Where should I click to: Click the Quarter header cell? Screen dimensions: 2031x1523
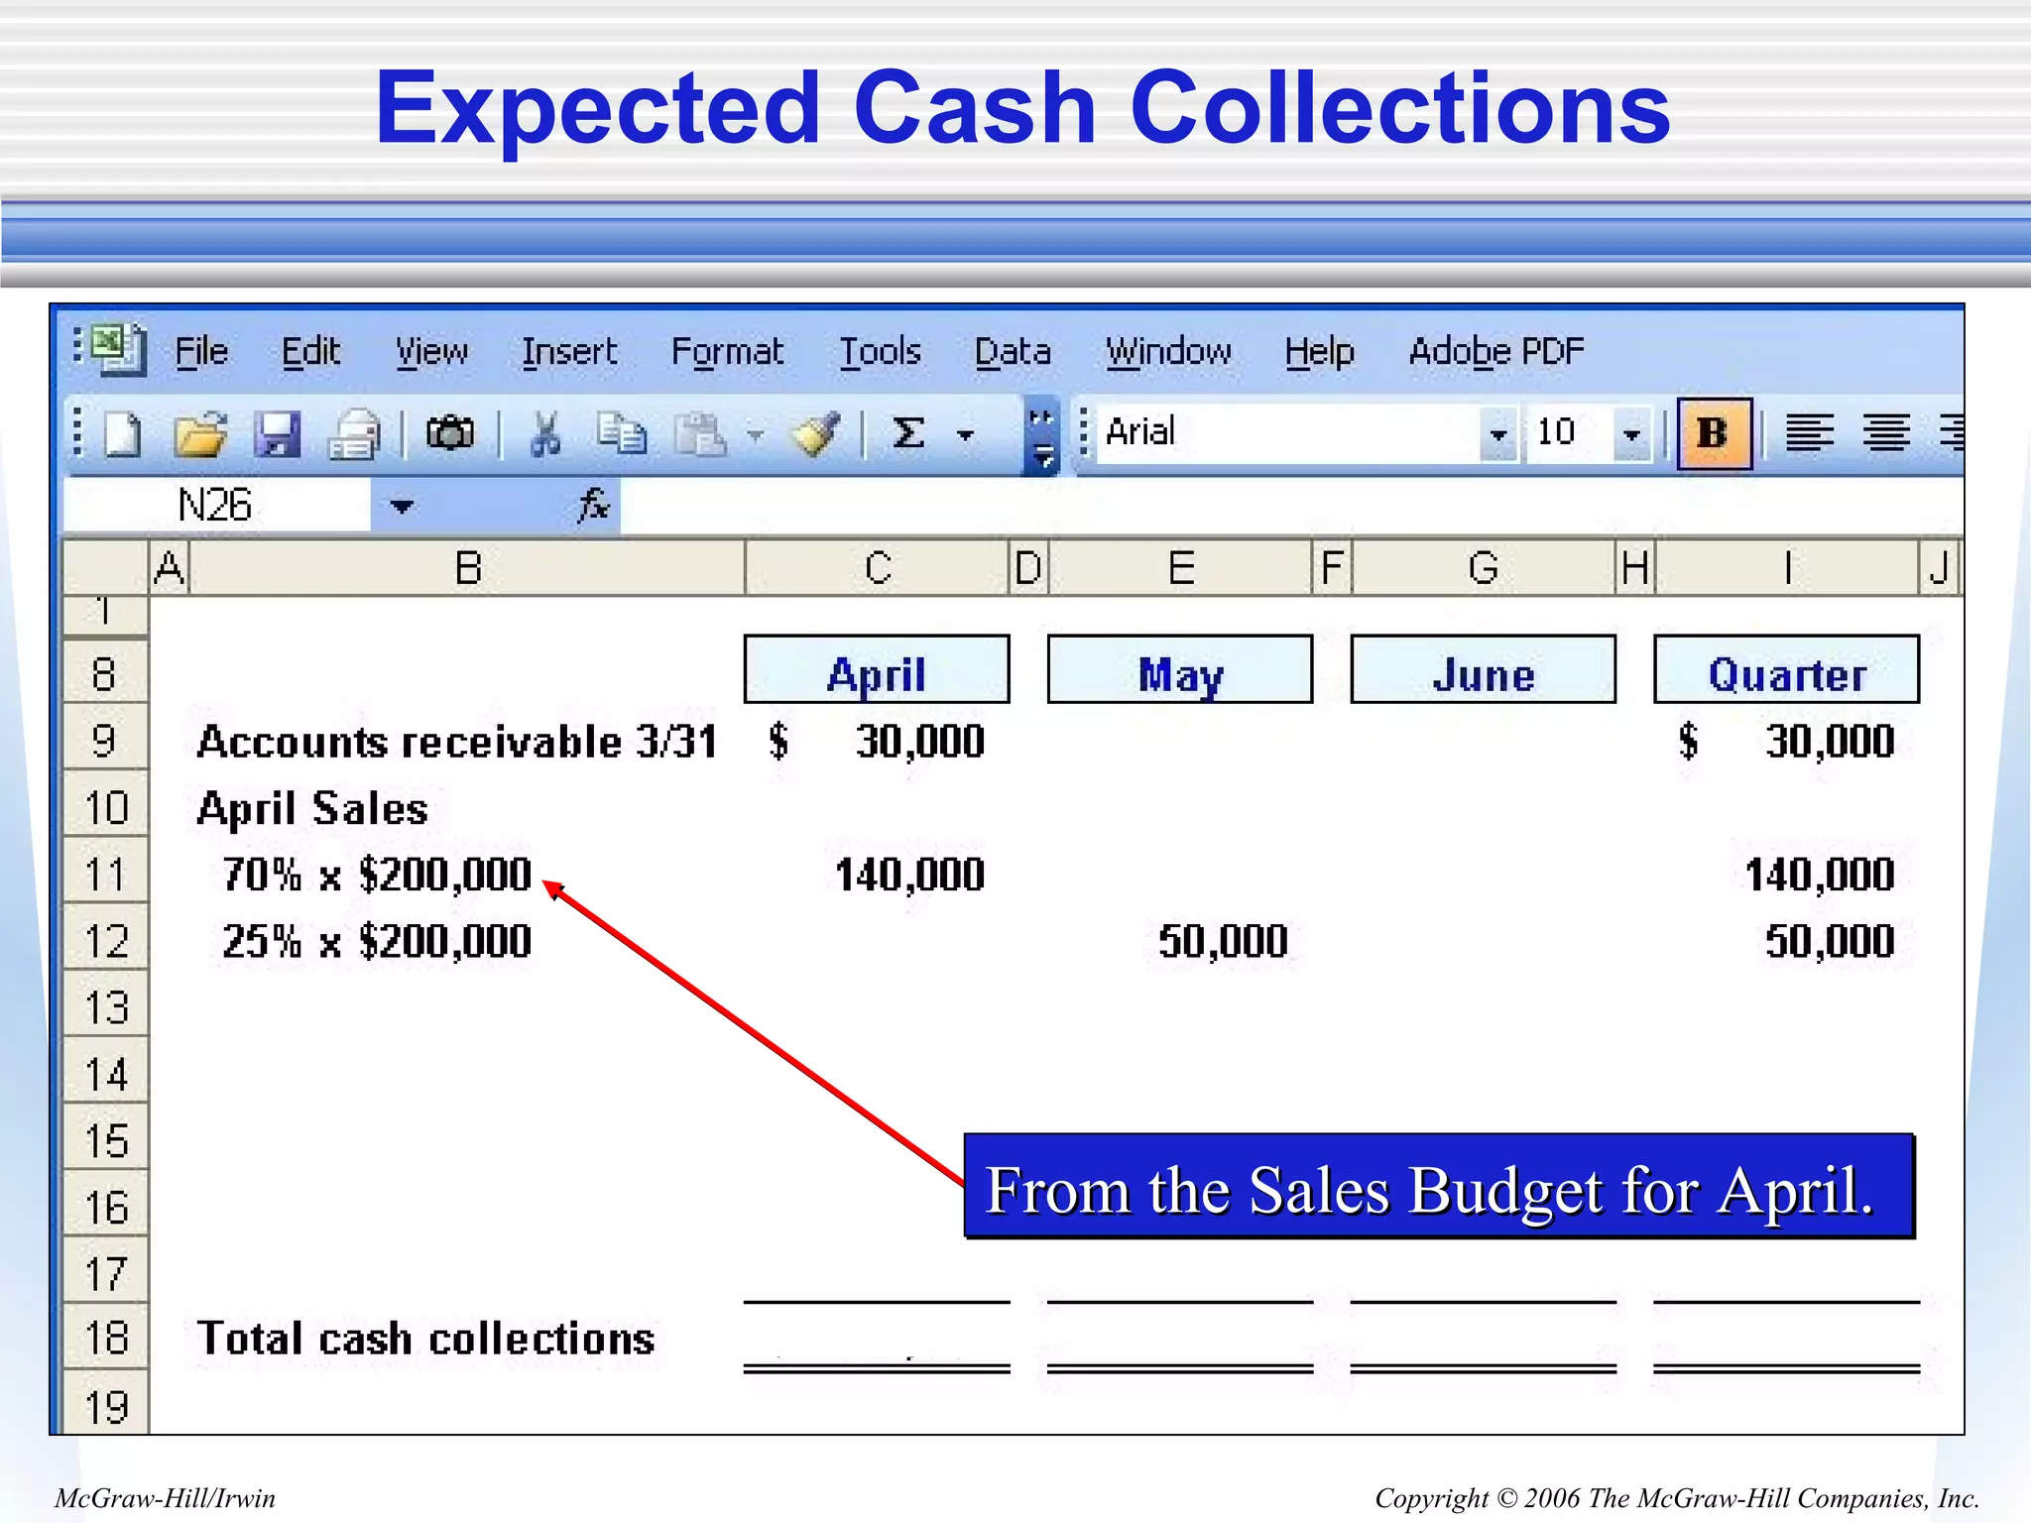click(x=1787, y=671)
